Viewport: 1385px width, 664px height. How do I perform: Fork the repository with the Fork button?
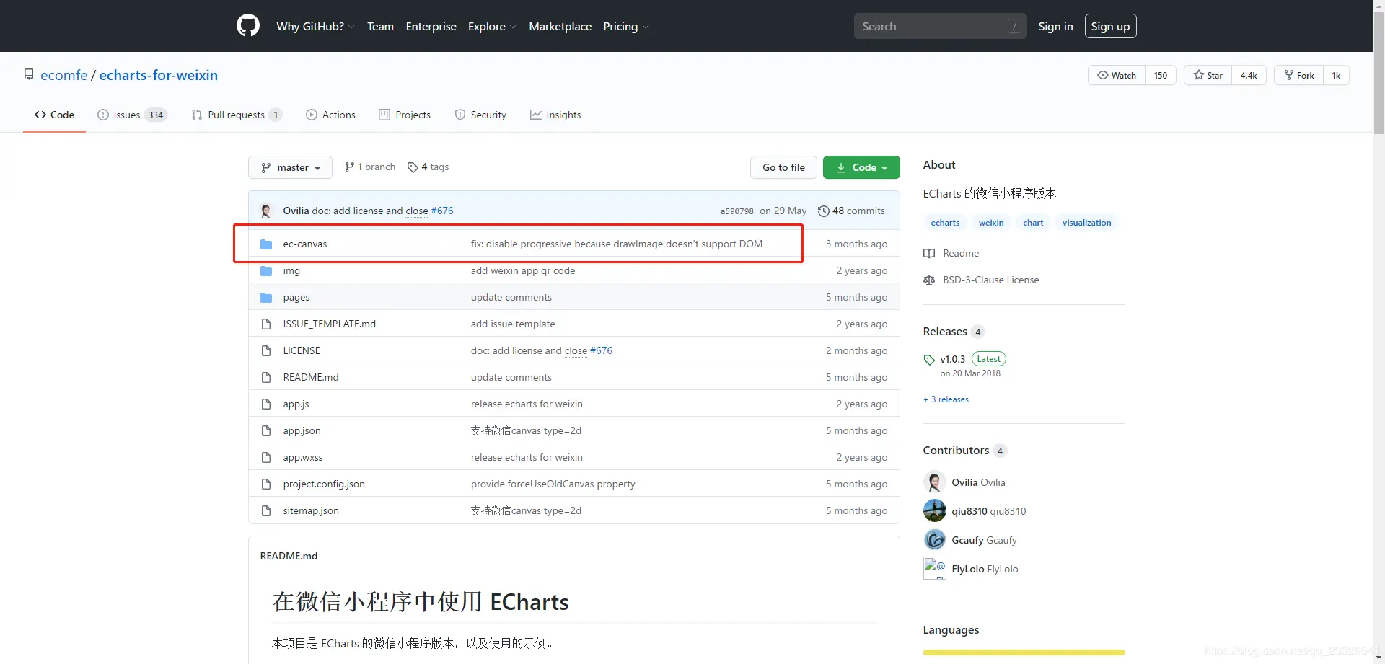click(1299, 75)
